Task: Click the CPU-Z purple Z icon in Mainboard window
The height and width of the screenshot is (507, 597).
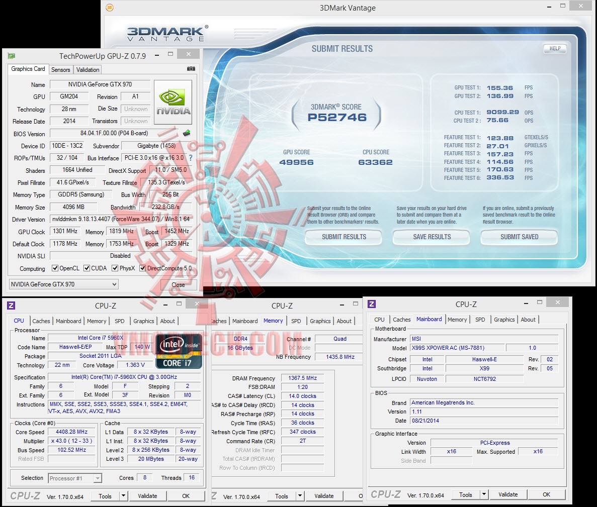Action: click(x=372, y=304)
